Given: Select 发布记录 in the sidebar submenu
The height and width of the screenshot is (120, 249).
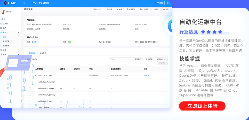Looking at the screenshot, I should [x=6, y=41].
